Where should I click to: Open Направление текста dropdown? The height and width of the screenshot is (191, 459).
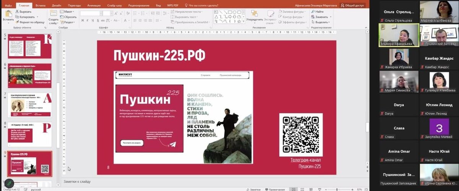(186, 12)
